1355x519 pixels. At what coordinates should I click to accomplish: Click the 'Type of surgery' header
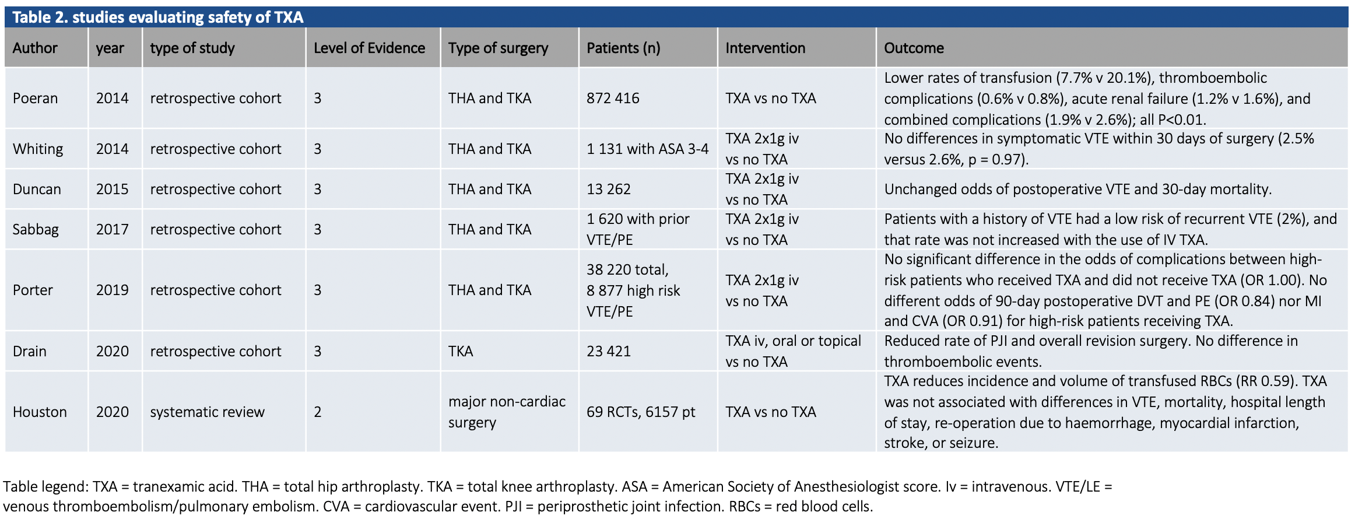point(499,48)
